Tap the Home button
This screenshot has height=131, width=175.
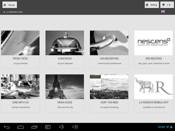tap(10, 5)
